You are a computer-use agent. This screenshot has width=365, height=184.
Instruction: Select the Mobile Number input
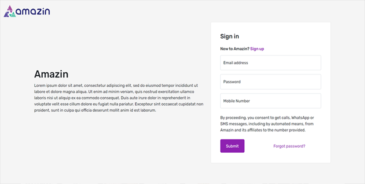[270, 101]
